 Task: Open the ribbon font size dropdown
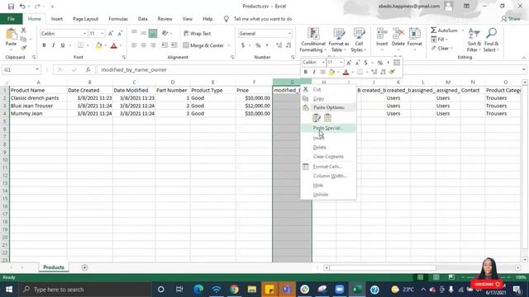pos(102,34)
